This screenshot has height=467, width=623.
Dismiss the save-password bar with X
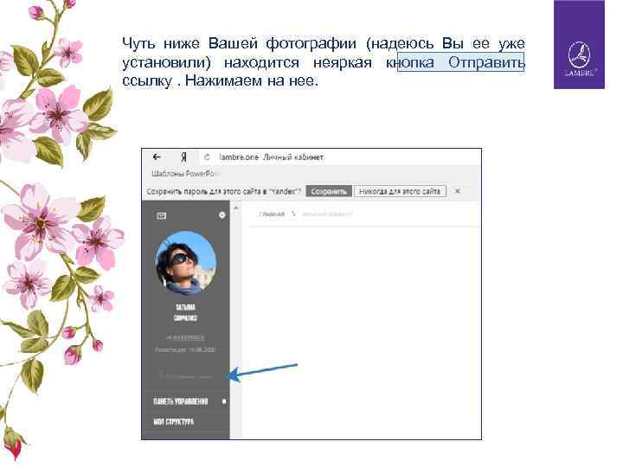coord(458,191)
